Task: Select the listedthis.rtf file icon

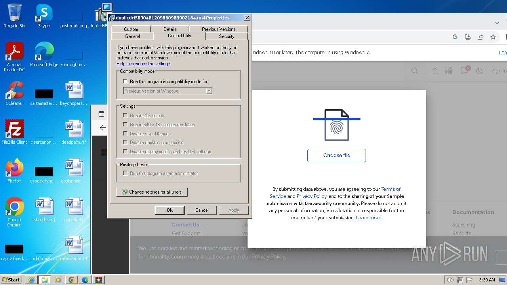Action: (44, 210)
